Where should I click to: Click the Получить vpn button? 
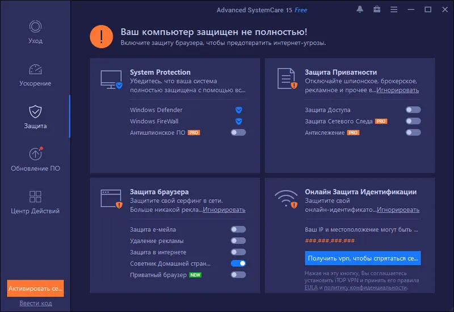pyautogui.click(x=363, y=258)
